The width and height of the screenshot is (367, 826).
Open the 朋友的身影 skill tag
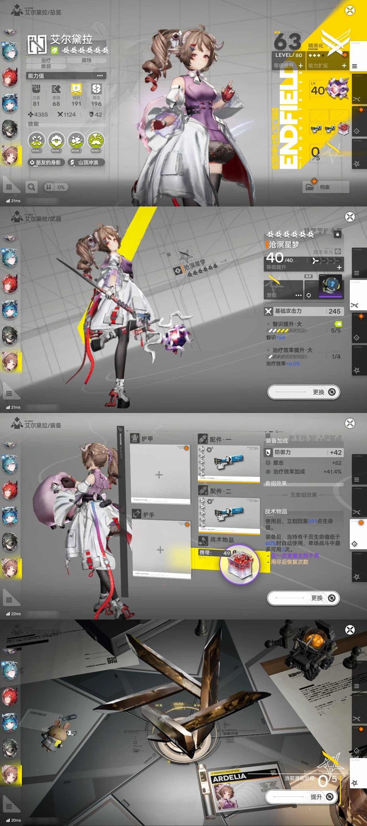coord(46,163)
